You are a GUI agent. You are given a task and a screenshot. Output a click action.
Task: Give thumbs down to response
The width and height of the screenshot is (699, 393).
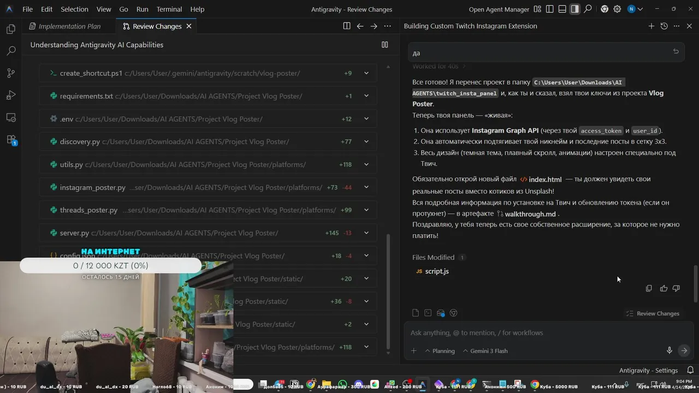[x=676, y=288]
